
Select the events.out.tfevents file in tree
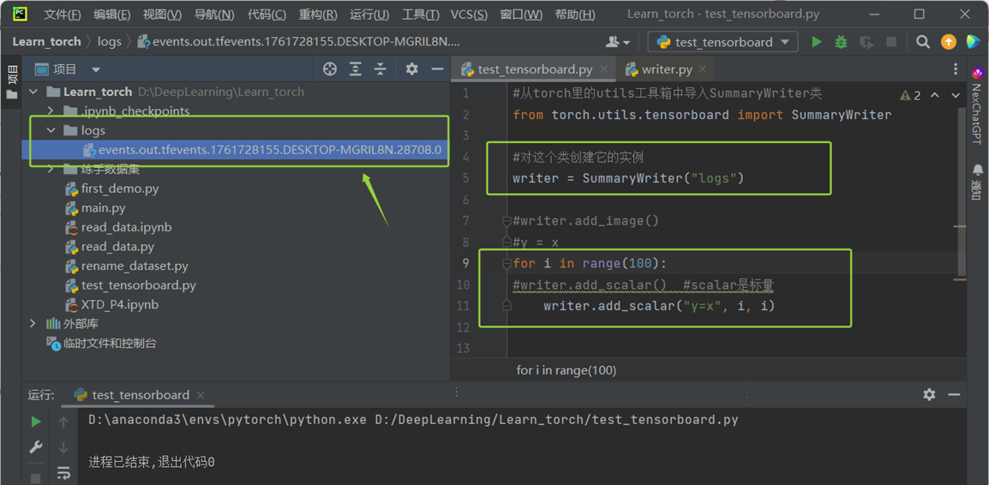point(261,150)
